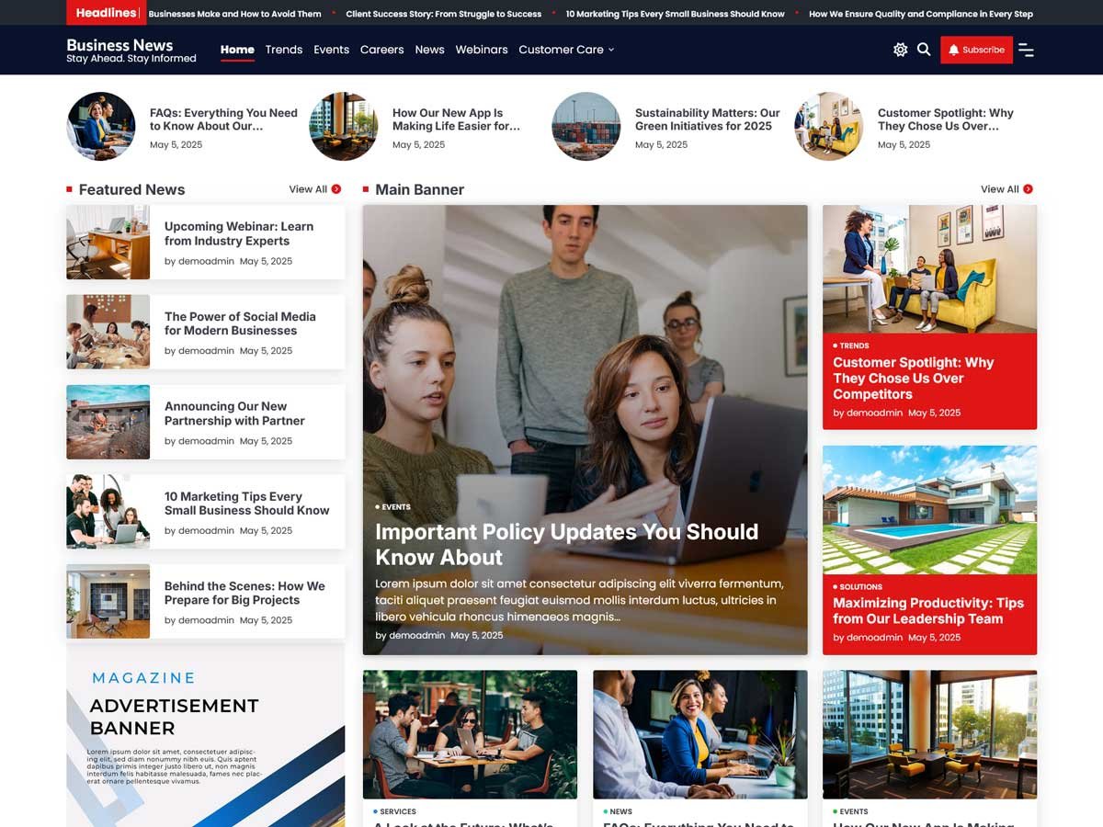This screenshot has height=827, width=1103.
Task: Open headline '10 Marketing Tips Every Small Business Should Know'
Action: [x=675, y=14]
